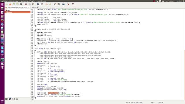Collapse the ospf folder tree node
185x104 pixels.
(5, 10)
